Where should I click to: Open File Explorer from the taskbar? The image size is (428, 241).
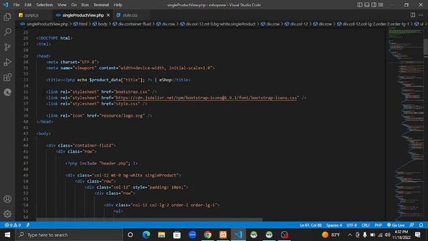pos(162,235)
